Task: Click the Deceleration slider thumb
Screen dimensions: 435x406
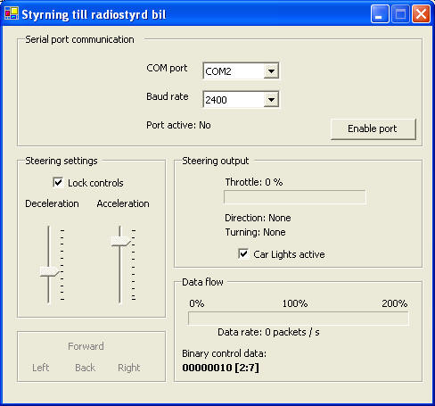Action: click(x=49, y=271)
